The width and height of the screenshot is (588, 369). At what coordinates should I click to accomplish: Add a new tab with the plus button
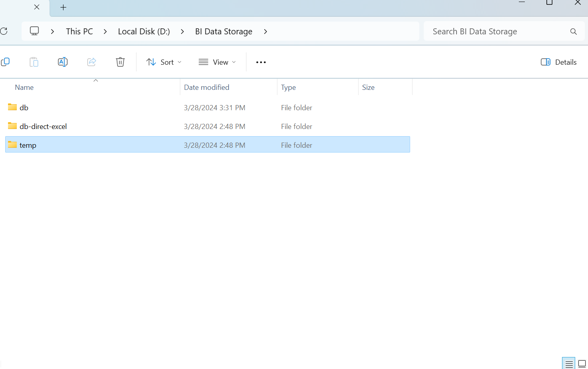point(63,7)
